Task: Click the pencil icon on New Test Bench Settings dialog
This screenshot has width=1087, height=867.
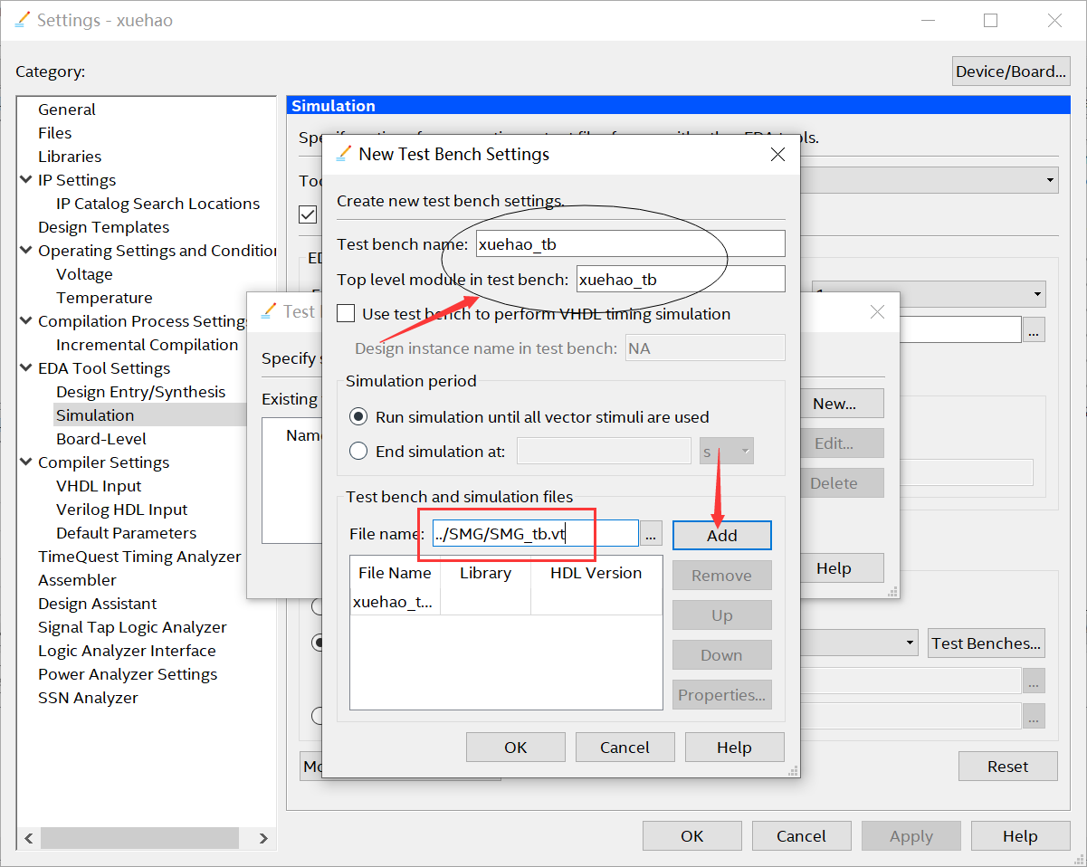Action: pyautogui.click(x=344, y=153)
